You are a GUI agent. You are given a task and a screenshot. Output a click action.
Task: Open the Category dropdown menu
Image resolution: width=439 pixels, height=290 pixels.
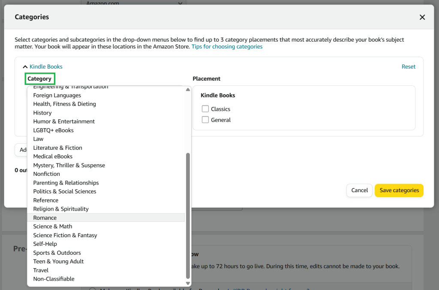[40, 79]
